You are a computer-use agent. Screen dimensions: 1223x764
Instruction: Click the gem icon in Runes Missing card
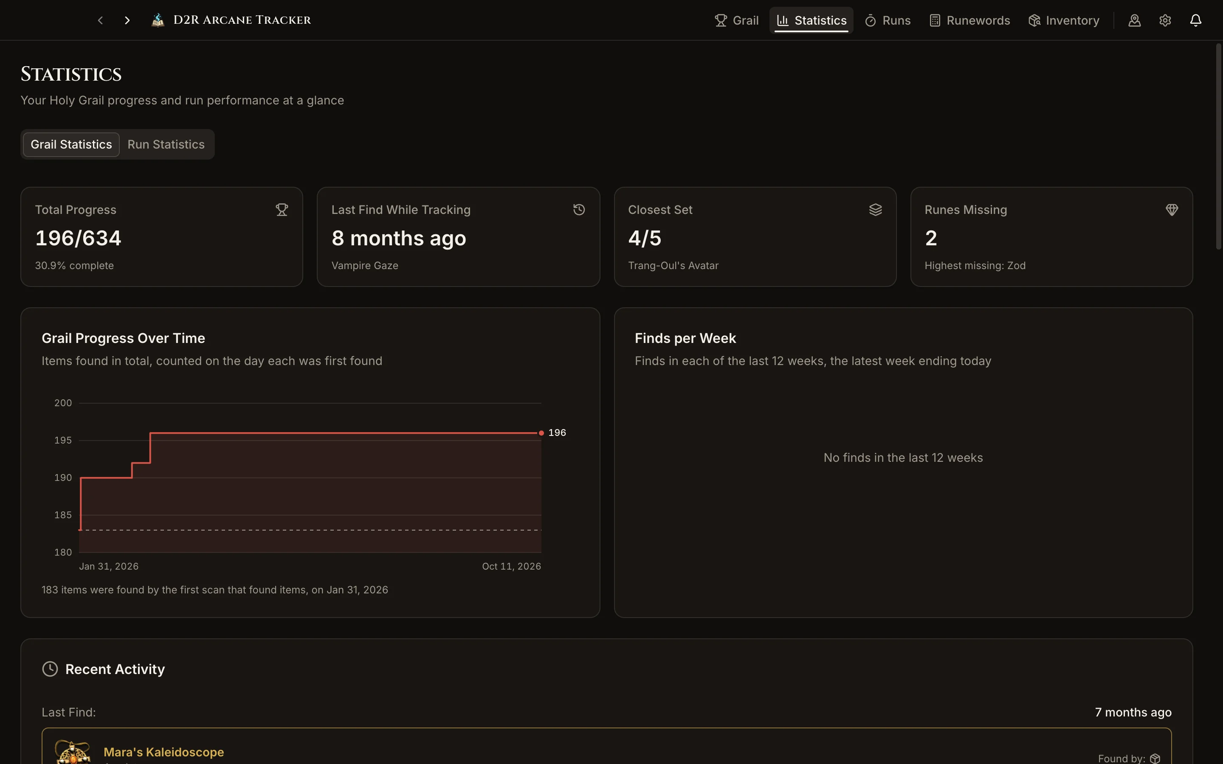(x=1172, y=210)
